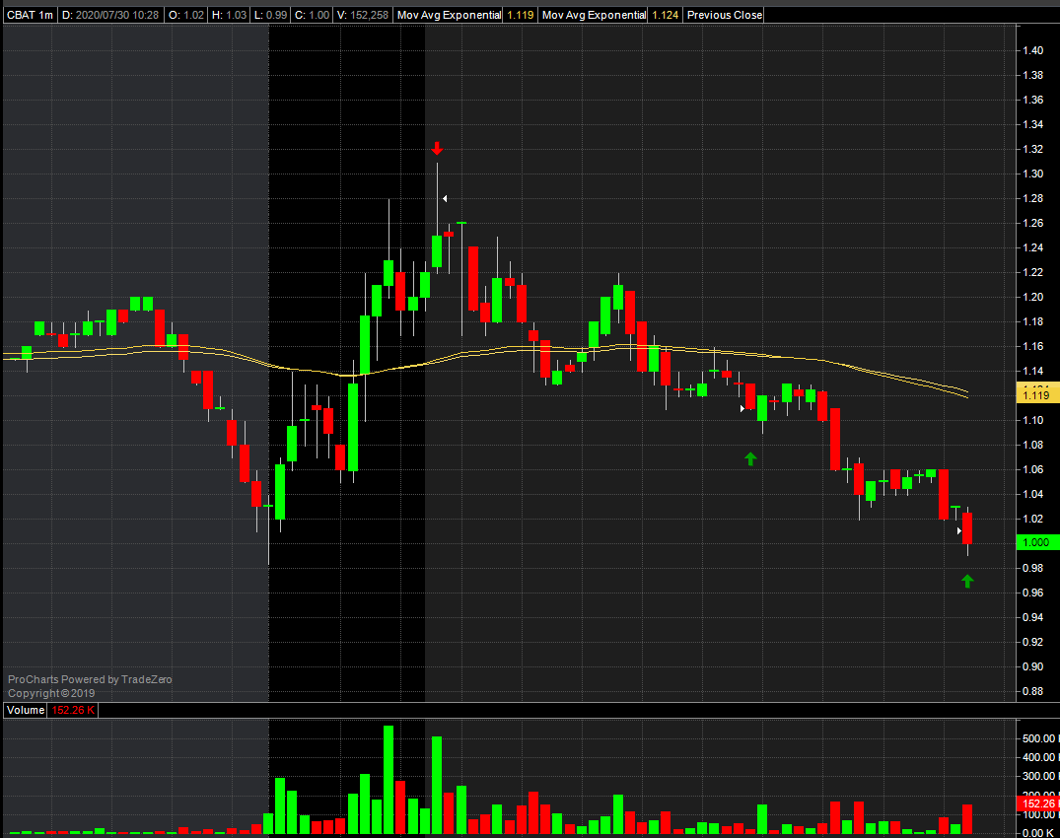
Task: Click the close value C: 1.00
Action: click(x=313, y=15)
